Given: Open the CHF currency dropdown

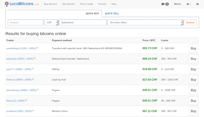Looking at the screenshot, I should (x=51, y=22).
